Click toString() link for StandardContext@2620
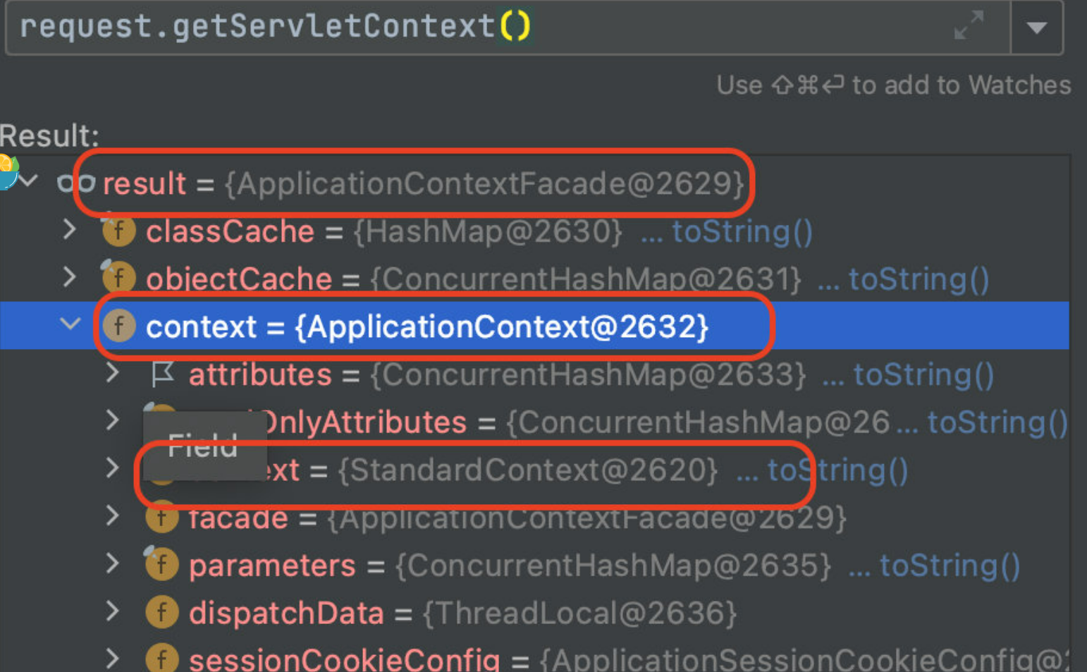Viewport: 1087px width, 672px height. click(x=837, y=470)
